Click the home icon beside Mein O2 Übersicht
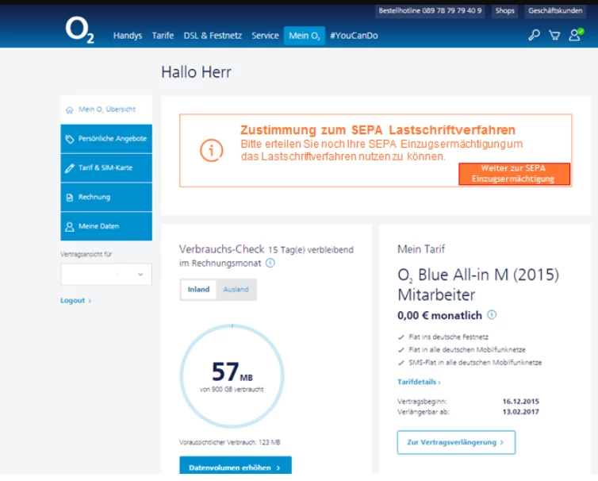598x481 pixels. coord(70,110)
